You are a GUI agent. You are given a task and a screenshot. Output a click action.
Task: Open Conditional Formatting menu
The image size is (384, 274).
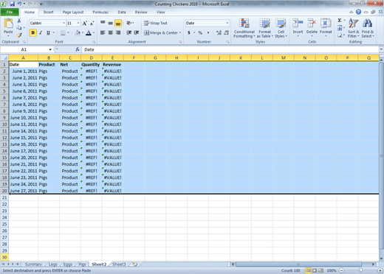244,28
